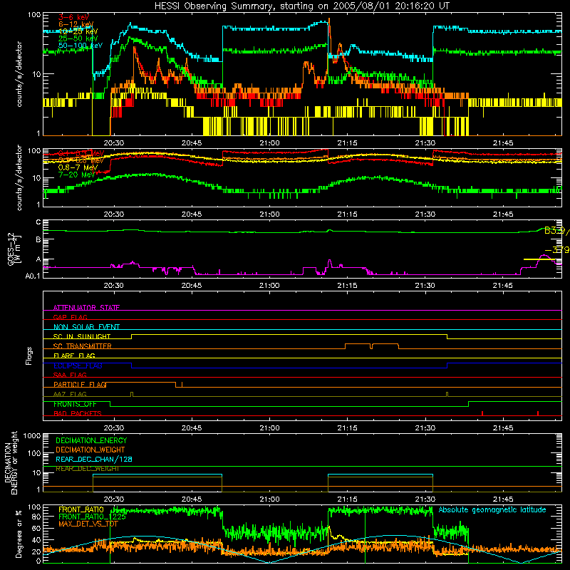Select the 3-6 keV legend label
This screenshot has height=570, width=570.
click(x=73, y=17)
